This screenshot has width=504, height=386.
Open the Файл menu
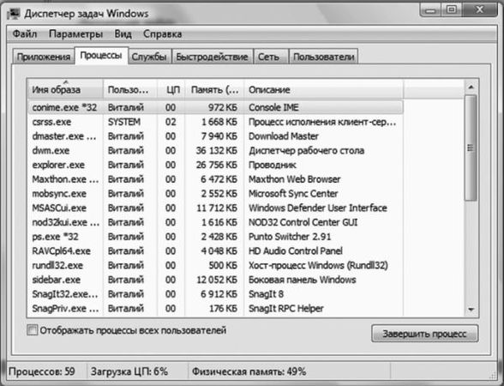pos(25,33)
